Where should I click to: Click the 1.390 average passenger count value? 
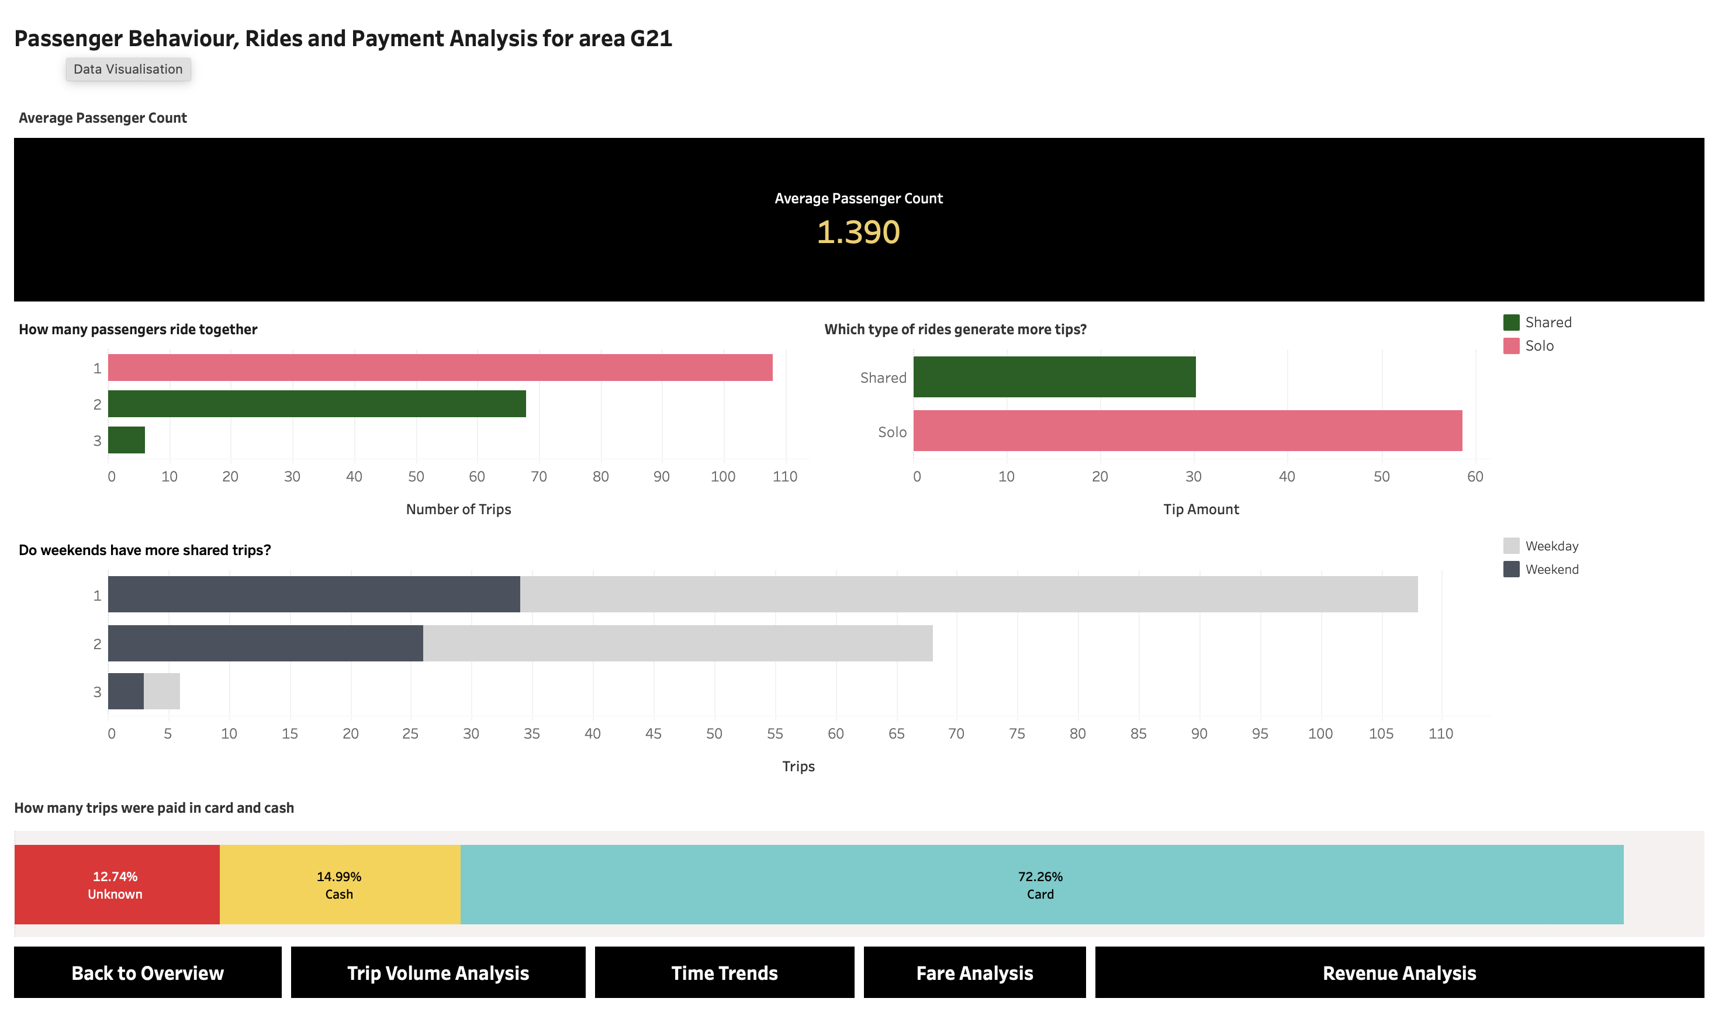pyautogui.click(x=858, y=232)
